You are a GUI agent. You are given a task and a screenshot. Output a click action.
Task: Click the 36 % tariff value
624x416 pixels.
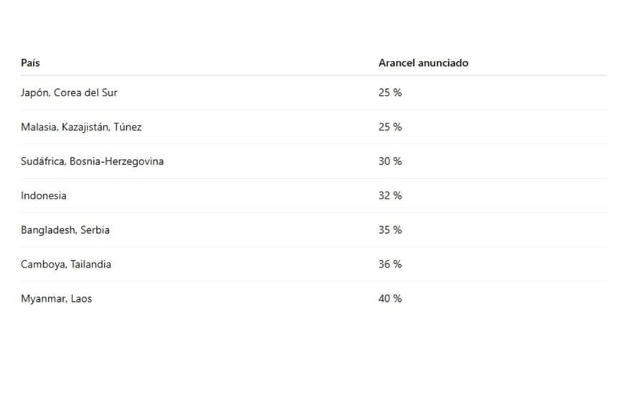tap(390, 265)
